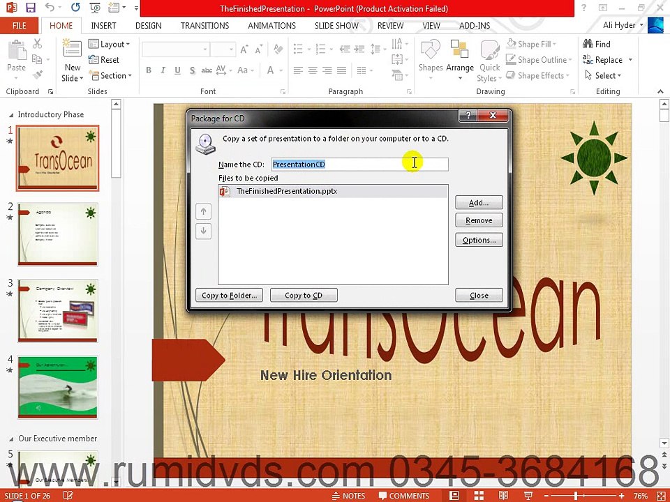Image resolution: width=670 pixels, height=502 pixels.
Task: Click the New Slide icon
Action: 72,48
